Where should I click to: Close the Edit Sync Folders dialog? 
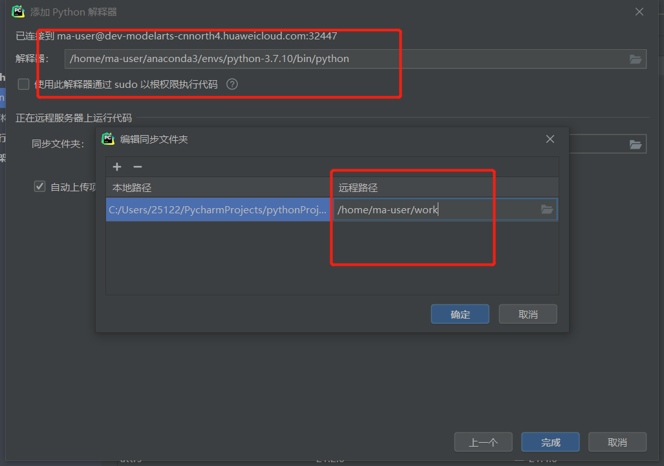click(550, 139)
